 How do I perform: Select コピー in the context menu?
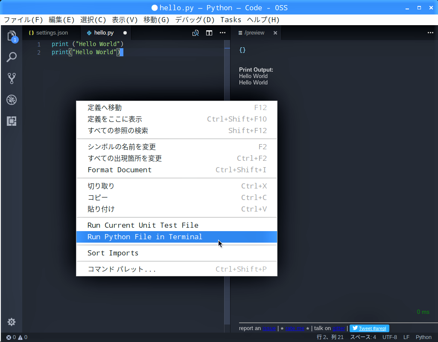coord(177,197)
